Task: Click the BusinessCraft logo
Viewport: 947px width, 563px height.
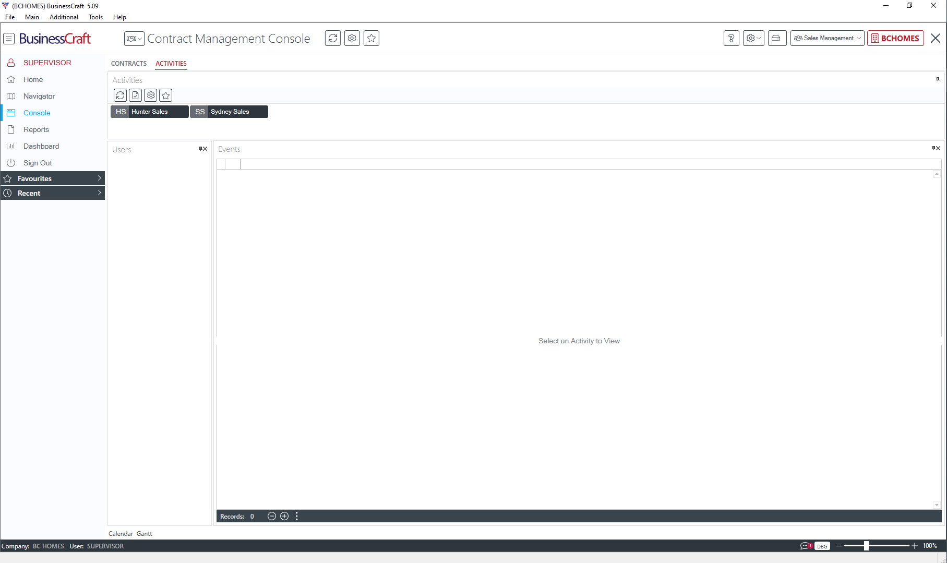Action: pos(55,39)
